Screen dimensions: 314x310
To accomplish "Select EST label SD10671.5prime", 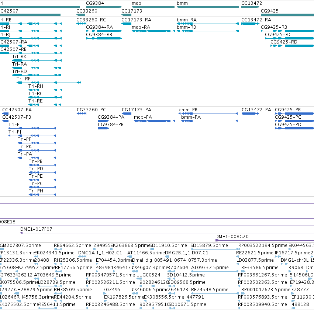I will [x=187, y=304].
